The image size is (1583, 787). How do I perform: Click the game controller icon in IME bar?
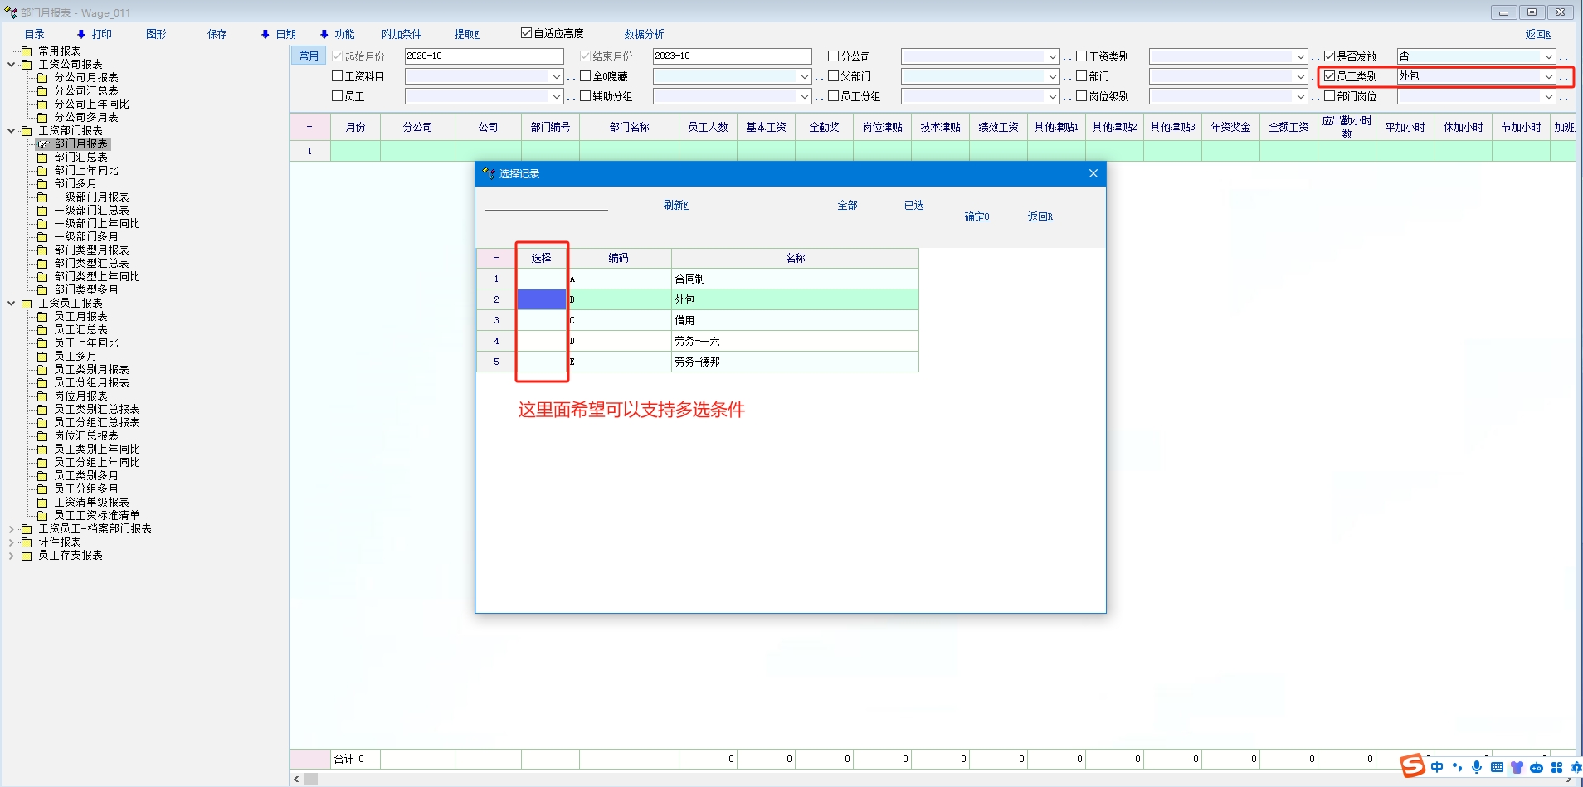pyautogui.click(x=1537, y=767)
